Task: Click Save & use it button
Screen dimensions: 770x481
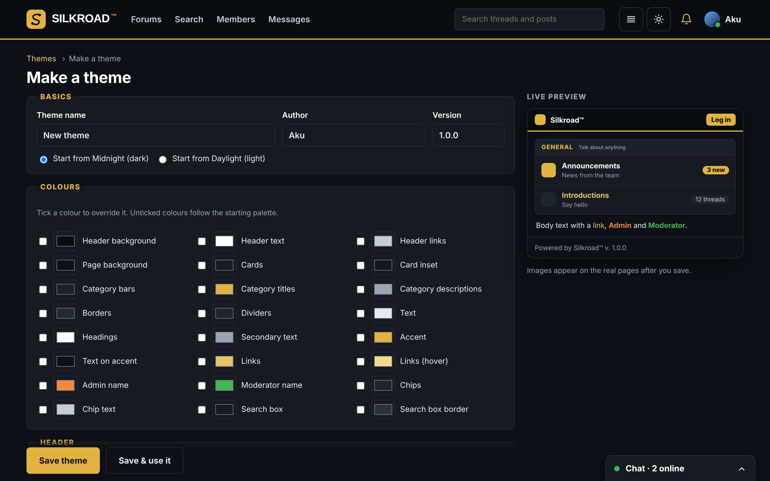Action: [144, 460]
